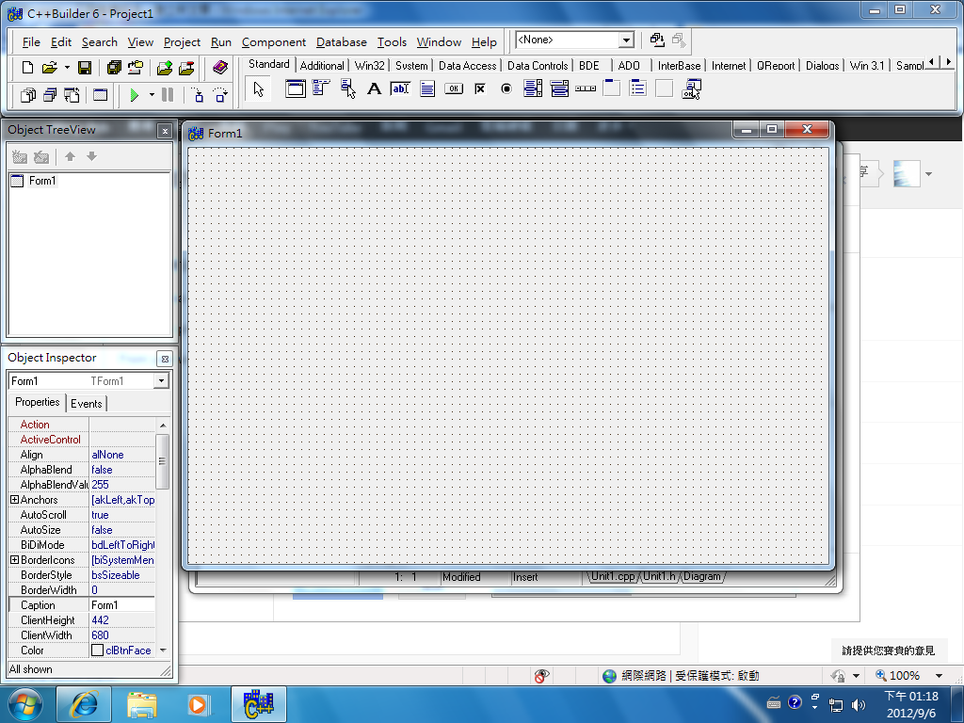Click the Caption property value field
964x723 pixels.
point(122,605)
